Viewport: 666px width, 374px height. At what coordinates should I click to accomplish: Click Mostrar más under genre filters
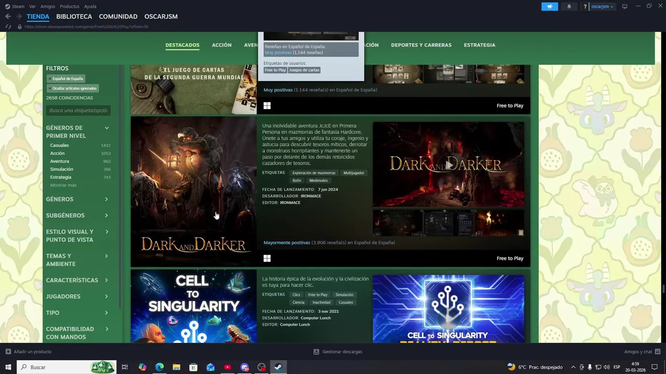tap(63, 185)
